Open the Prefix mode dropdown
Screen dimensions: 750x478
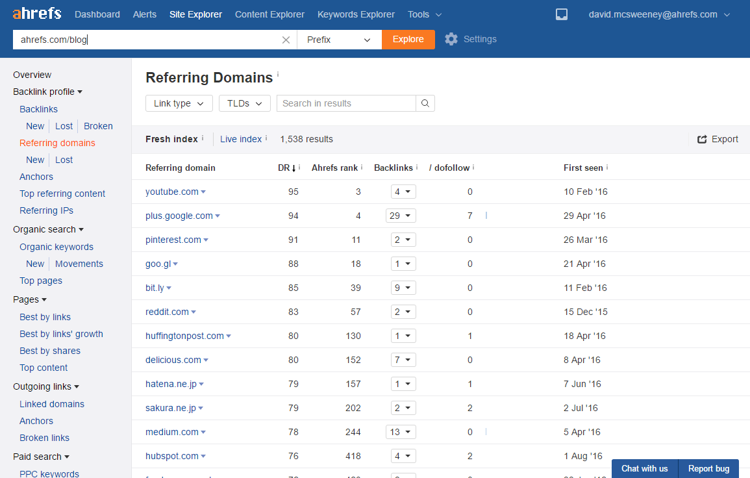click(x=339, y=40)
